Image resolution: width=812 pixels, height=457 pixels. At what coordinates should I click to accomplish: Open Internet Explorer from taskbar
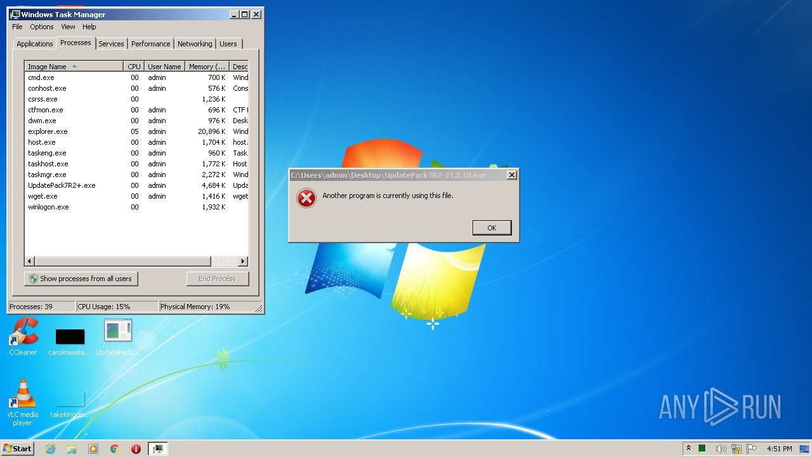click(51, 449)
